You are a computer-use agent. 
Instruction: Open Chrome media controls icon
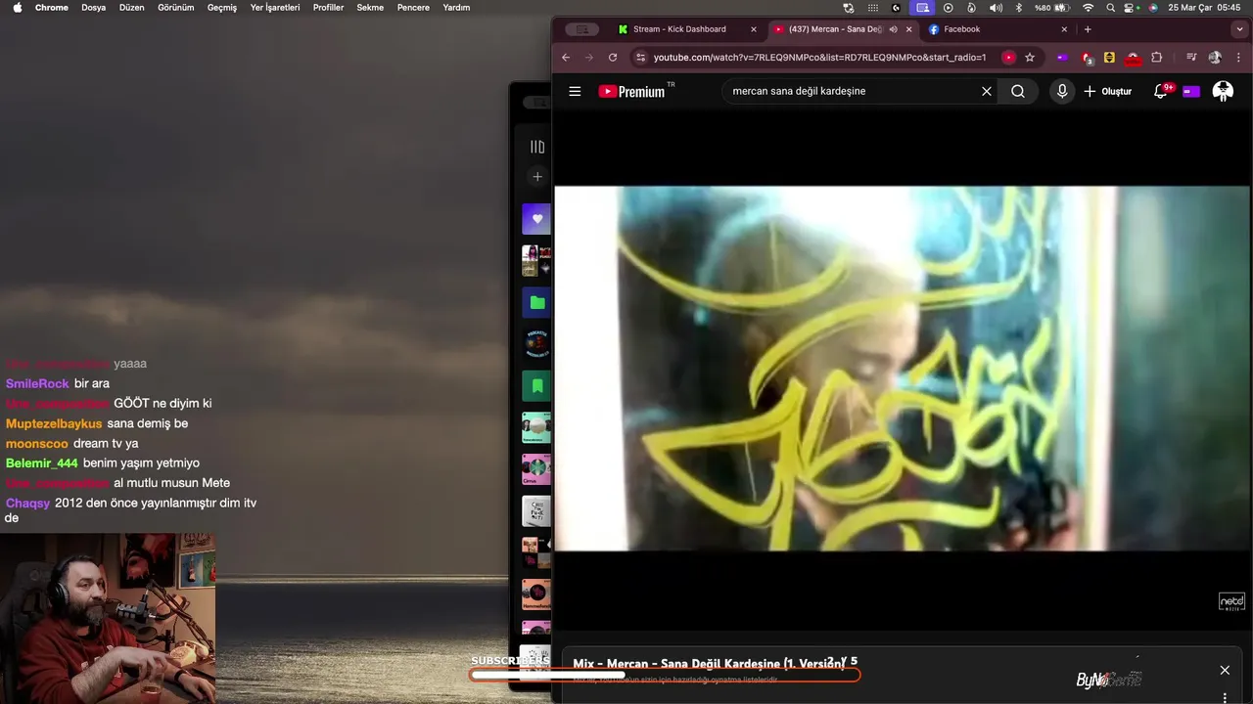tap(1191, 58)
